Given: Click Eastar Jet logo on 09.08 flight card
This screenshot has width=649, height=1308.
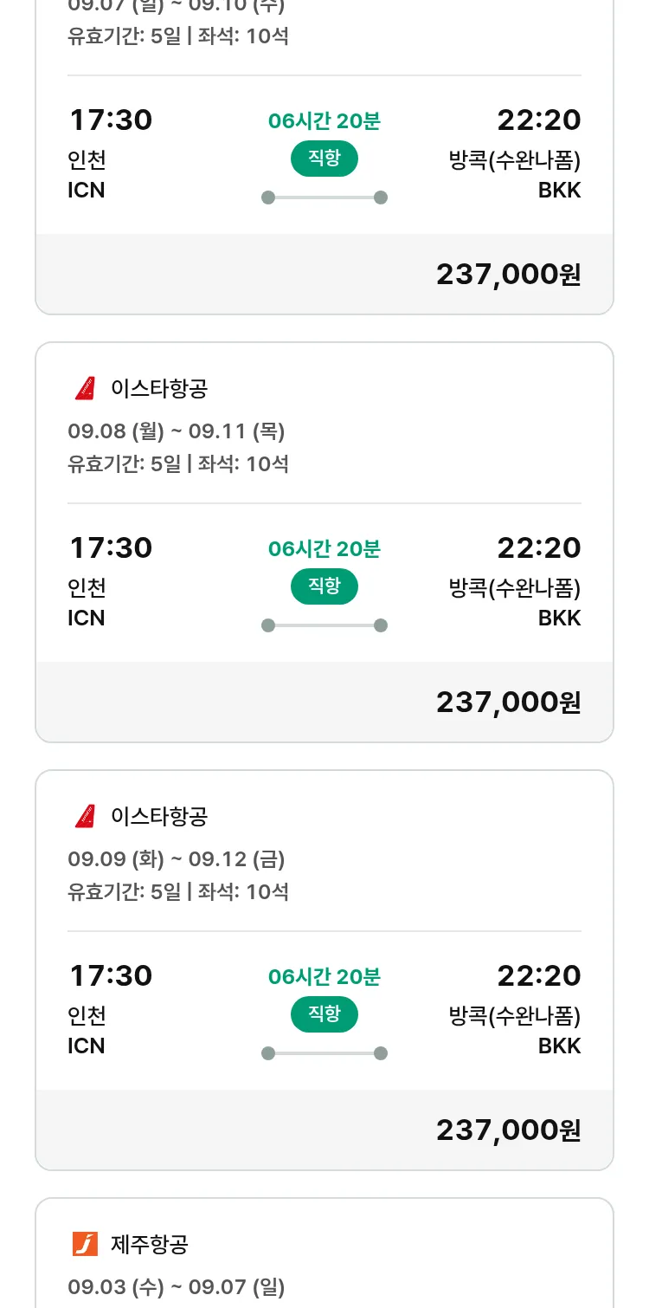Looking at the screenshot, I should [x=85, y=389].
